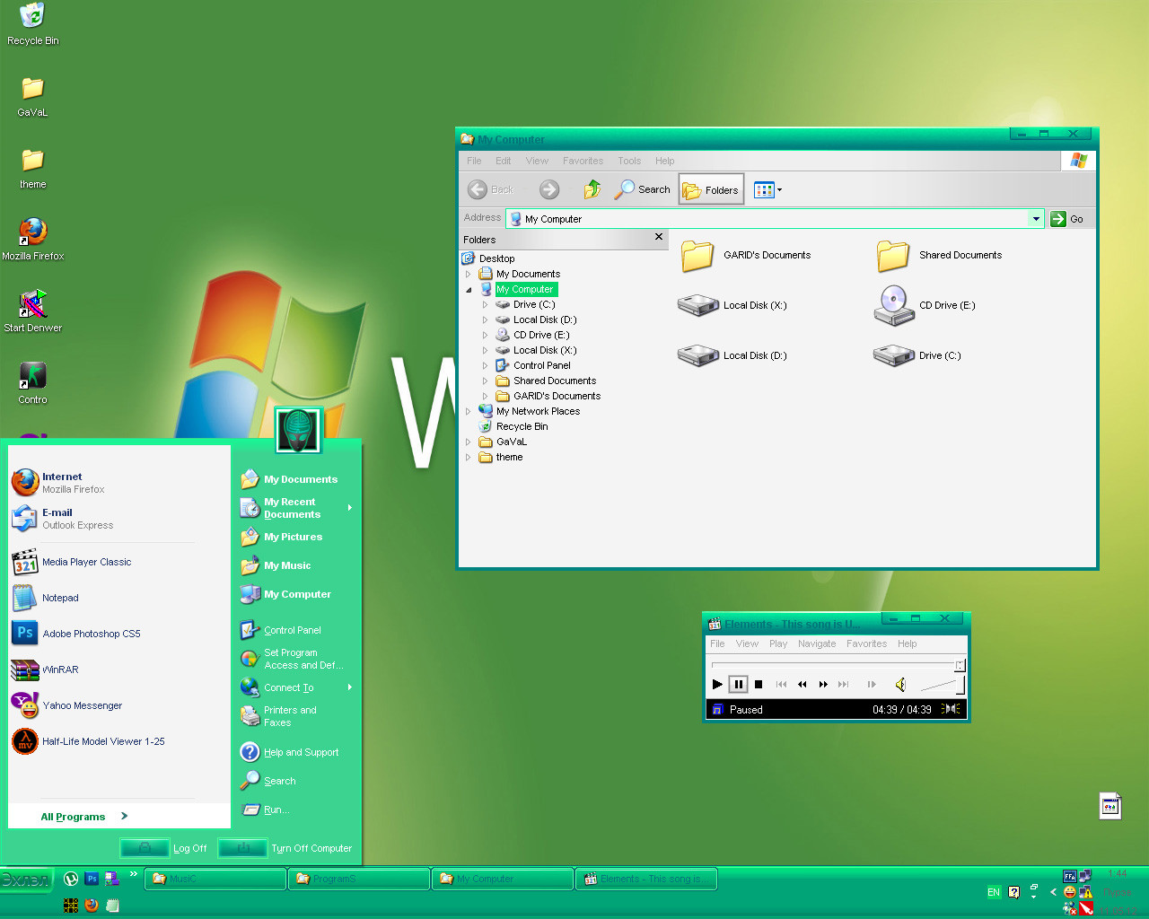The width and height of the screenshot is (1149, 919).
Task: Open WinRAR from the Start menu
Action: coord(46,670)
